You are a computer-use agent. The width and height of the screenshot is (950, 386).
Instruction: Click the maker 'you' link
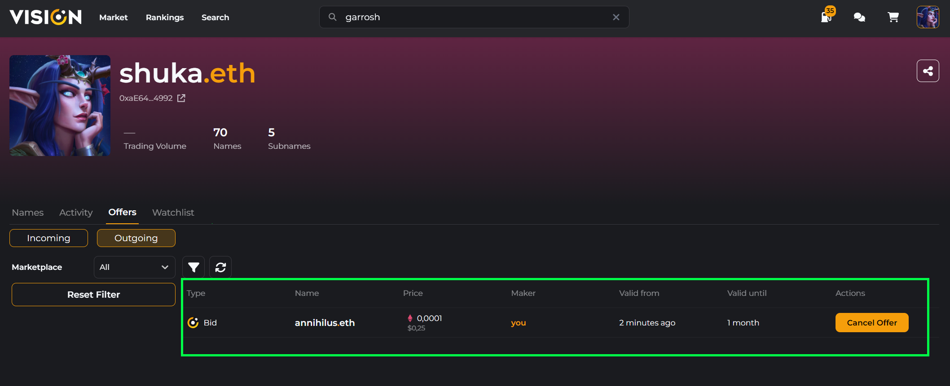[x=518, y=323]
